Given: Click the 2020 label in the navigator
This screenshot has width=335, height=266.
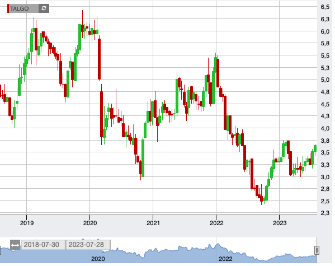Looking at the screenshot, I should [x=98, y=259].
